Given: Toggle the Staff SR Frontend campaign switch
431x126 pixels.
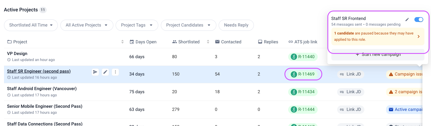Looking at the screenshot, I should (x=419, y=20).
